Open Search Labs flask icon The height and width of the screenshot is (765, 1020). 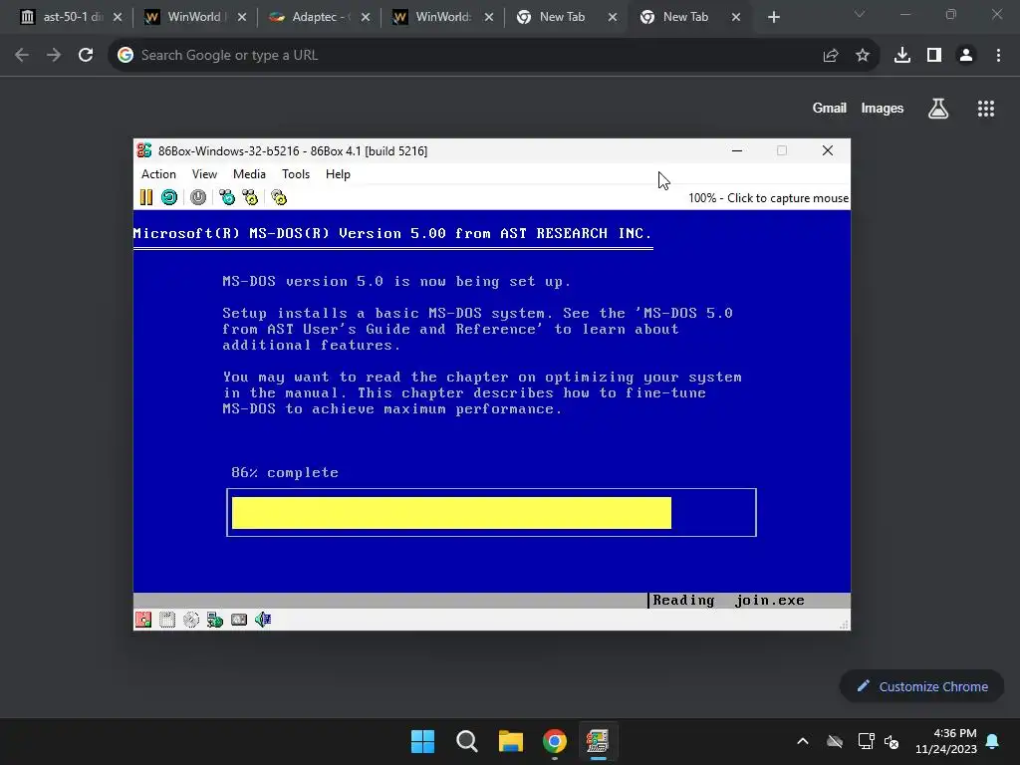(x=938, y=109)
